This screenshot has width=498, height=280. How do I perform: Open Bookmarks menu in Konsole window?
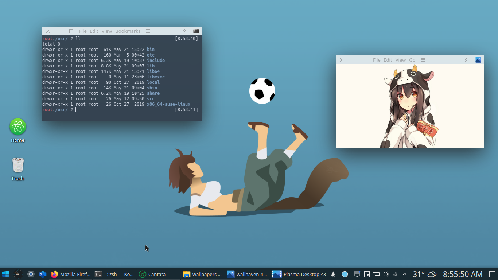click(x=128, y=31)
